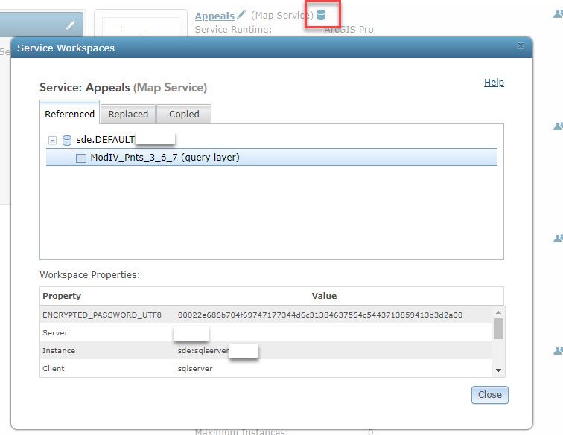Switch to the Copied tab

click(184, 114)
